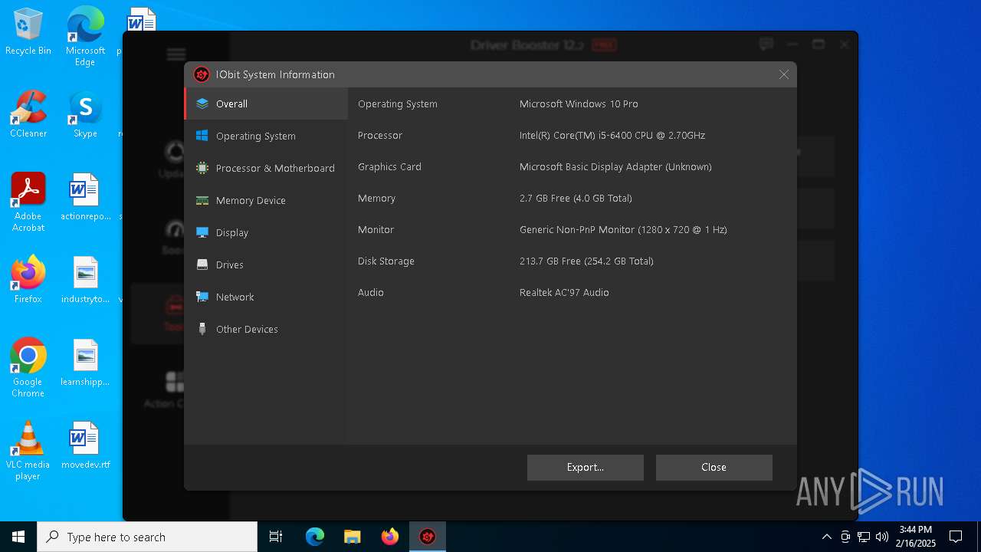This screenshot has height=552, width=981.
Task: Click the 'Microsoft Basic Display Adapter' value
Action: 615,166
